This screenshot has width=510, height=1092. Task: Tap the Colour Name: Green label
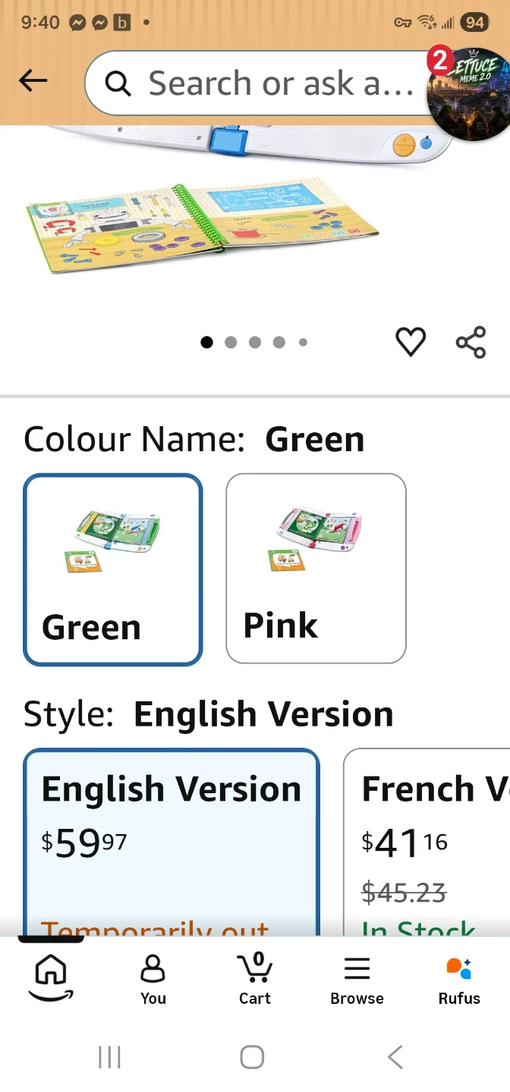click(194, 440)
